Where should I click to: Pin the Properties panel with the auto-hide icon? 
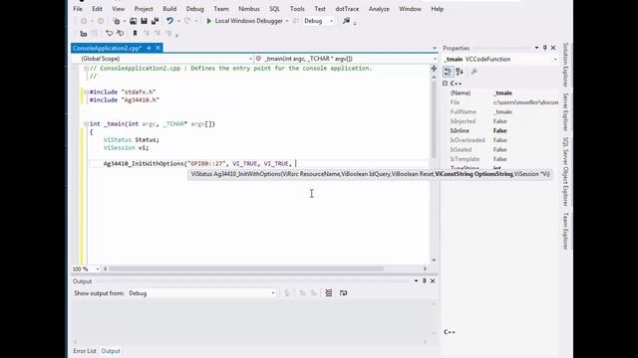pos(545,48)
